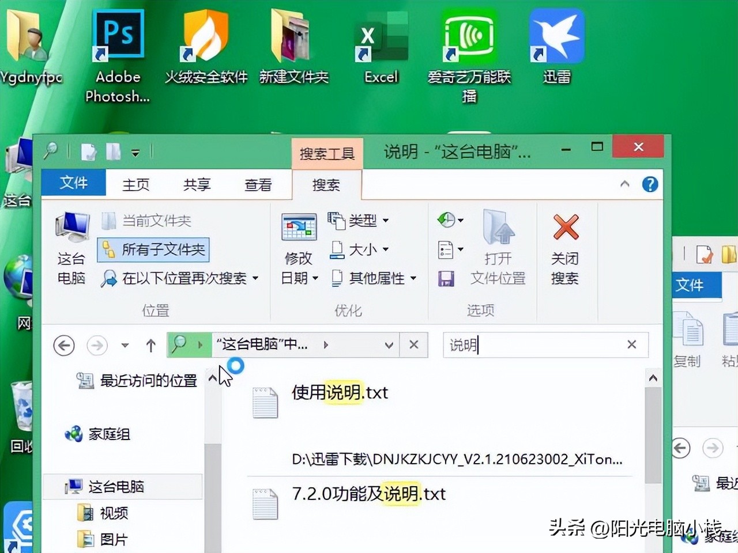
Task: Click the save search floppy icon
Action: 446,279
